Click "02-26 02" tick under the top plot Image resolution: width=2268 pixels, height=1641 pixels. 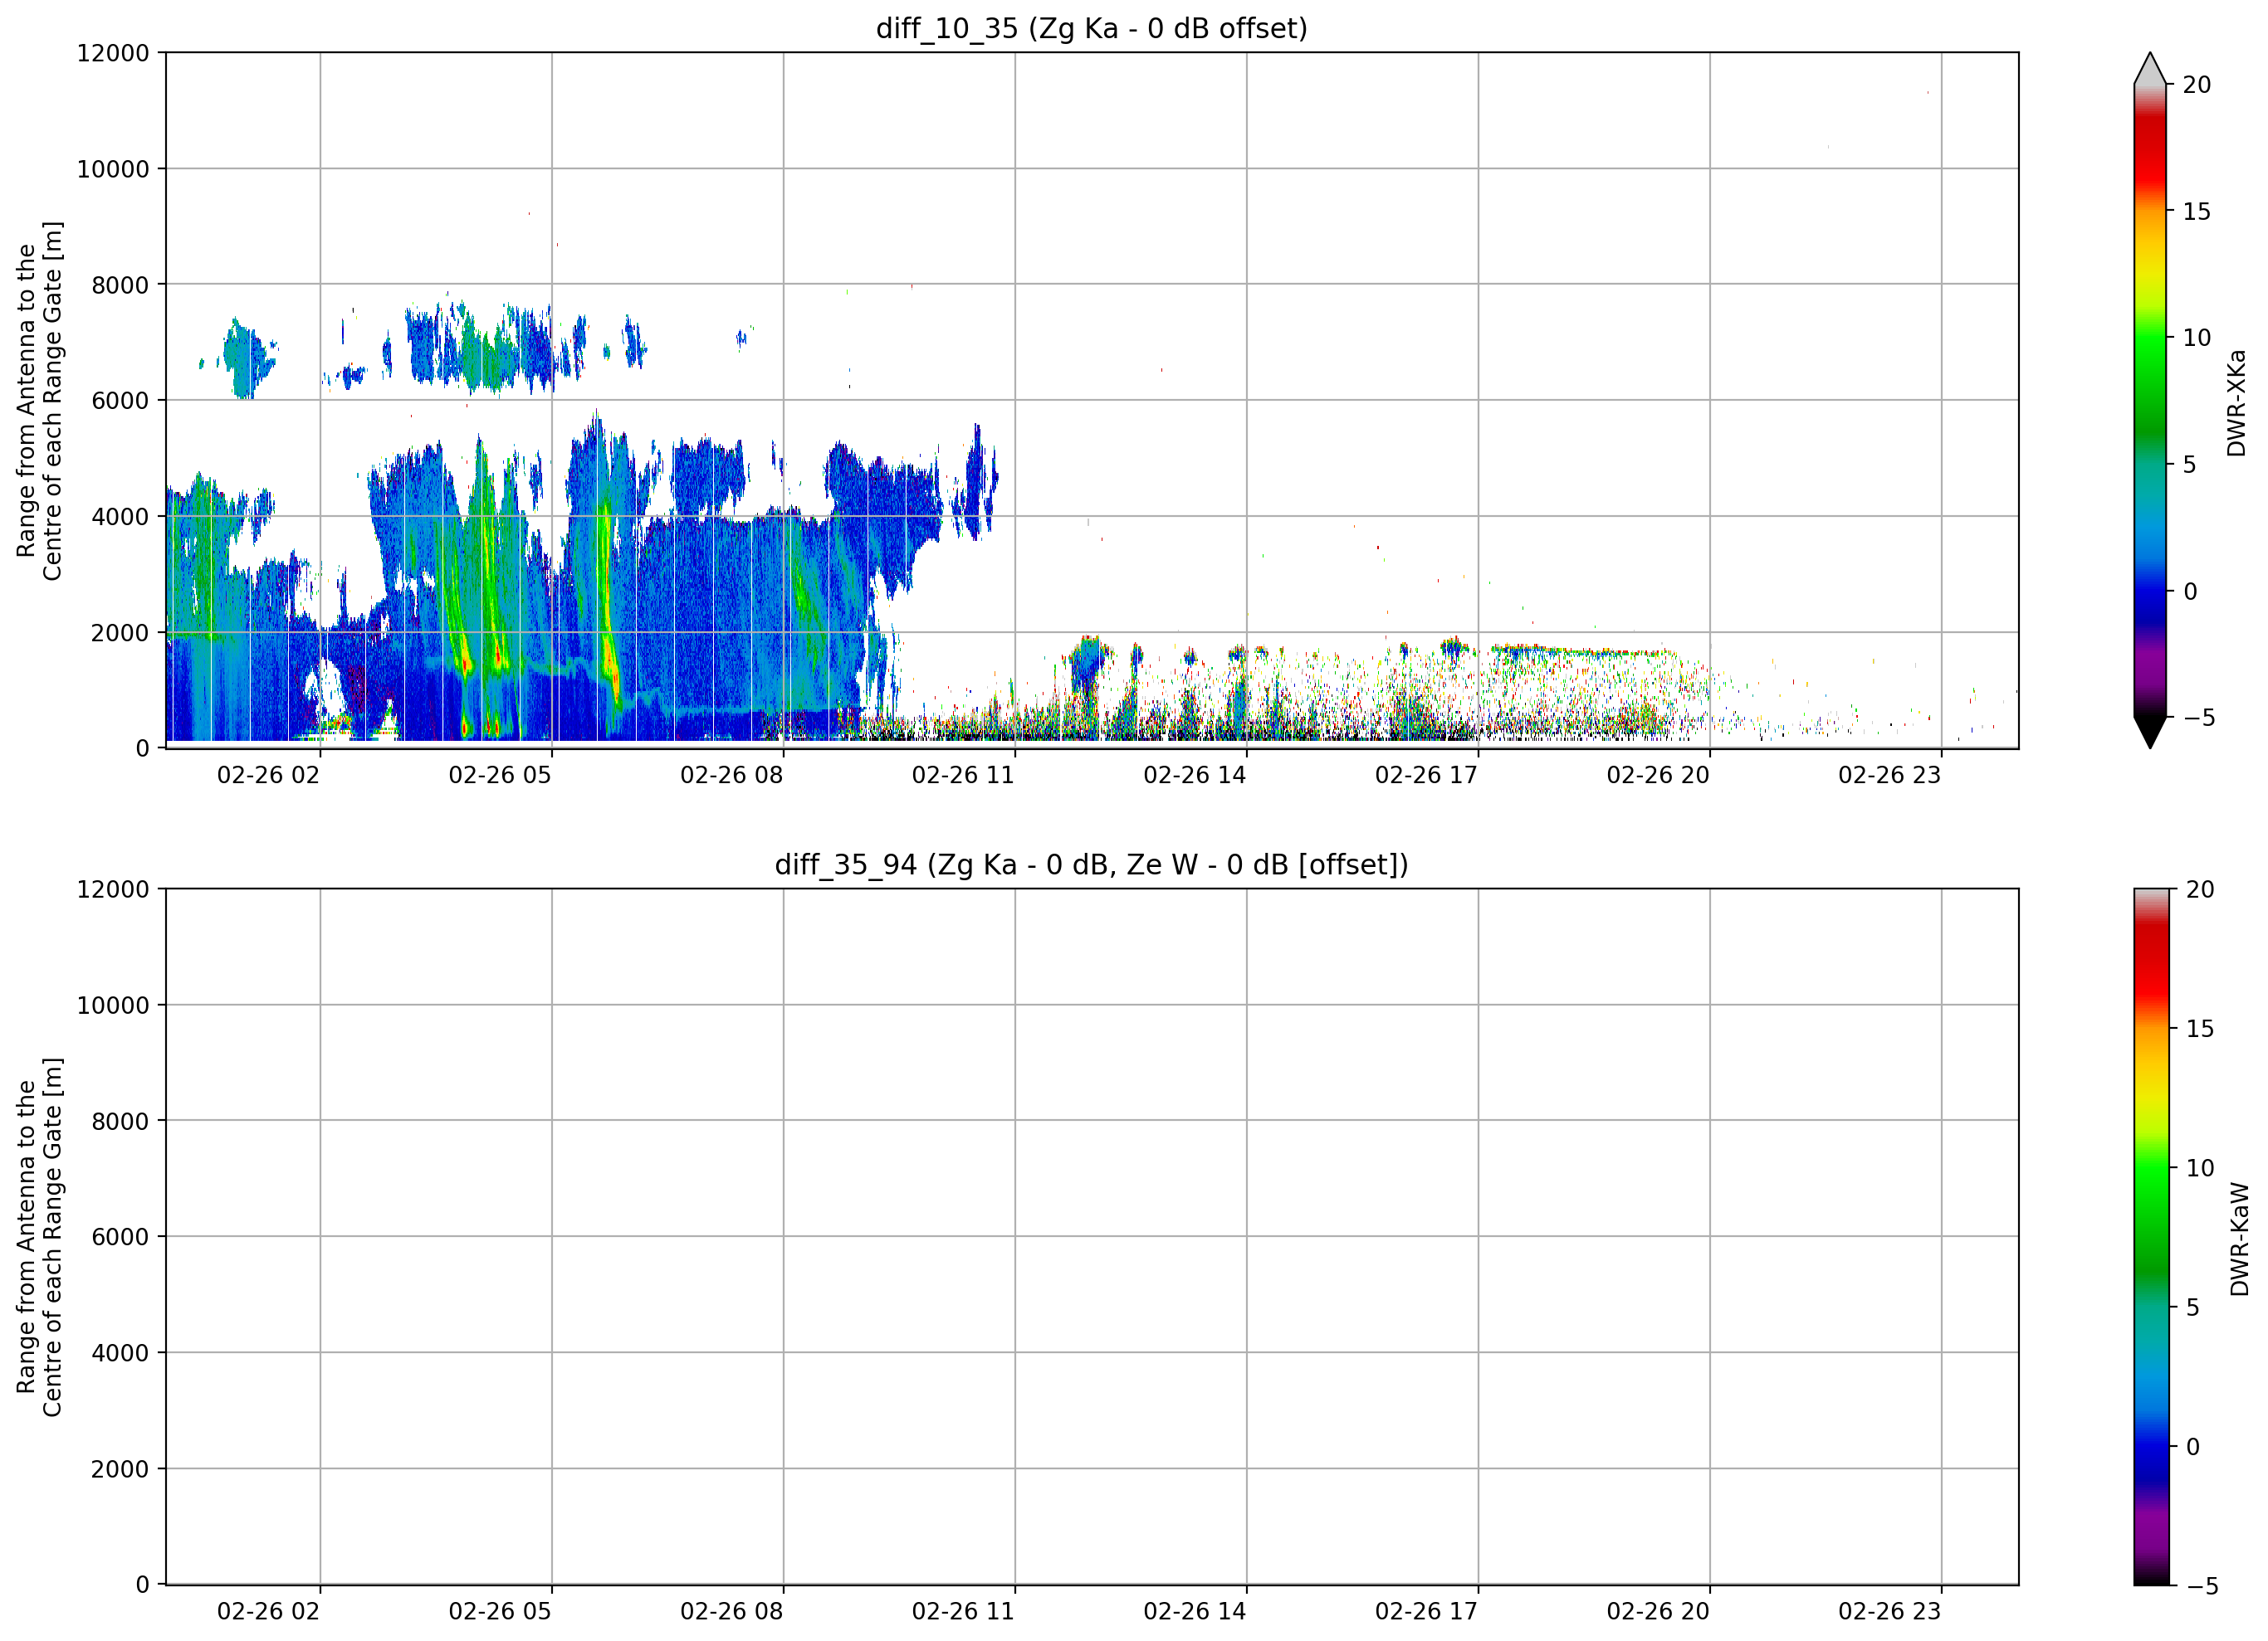pyautogui.click(x=268, y=776)
